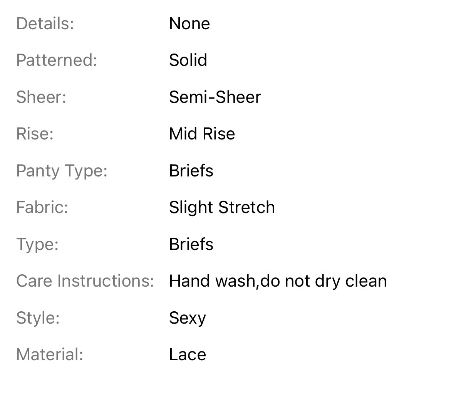Click the 'Mid Rise' value
Viewport: 476px width, 393px height.
[202, 134]
